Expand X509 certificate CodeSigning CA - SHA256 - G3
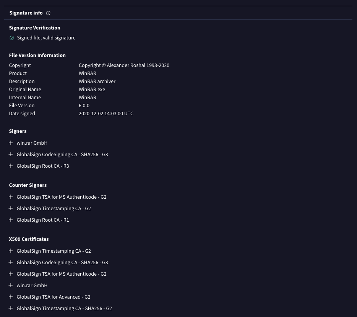Viewport: 357px width, 317px height. tap(11, 262)
